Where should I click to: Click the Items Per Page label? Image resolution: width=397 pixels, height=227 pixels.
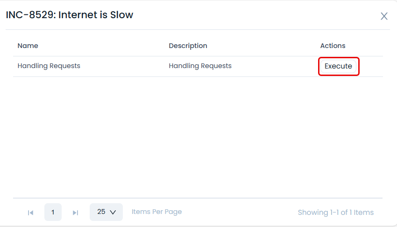point(156,212)
